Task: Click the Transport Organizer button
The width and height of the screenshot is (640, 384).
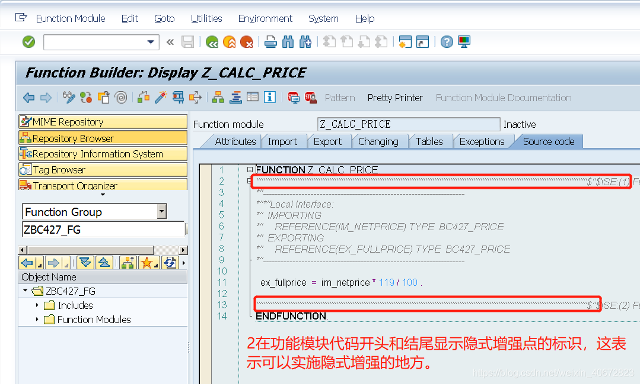Action: pos(103,185)
